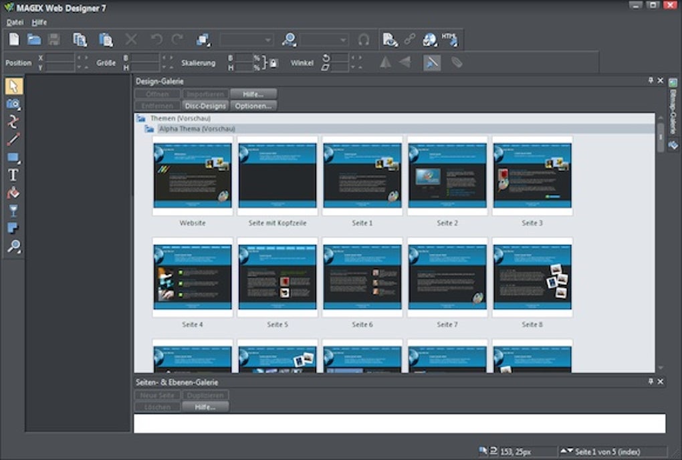Click the Disc-Designs button

pyautogui.click(x=205, y=106)
